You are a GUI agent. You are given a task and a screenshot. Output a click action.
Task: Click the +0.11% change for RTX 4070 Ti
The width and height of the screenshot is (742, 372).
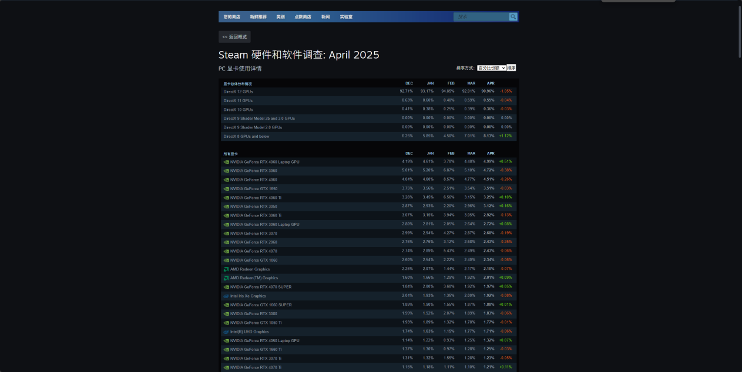(x=505, y=367)
